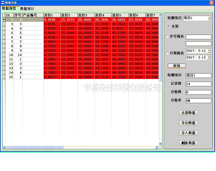Select the 序号筛选 radio option
This screenshot has height=171, width=216.
[168, 36]
